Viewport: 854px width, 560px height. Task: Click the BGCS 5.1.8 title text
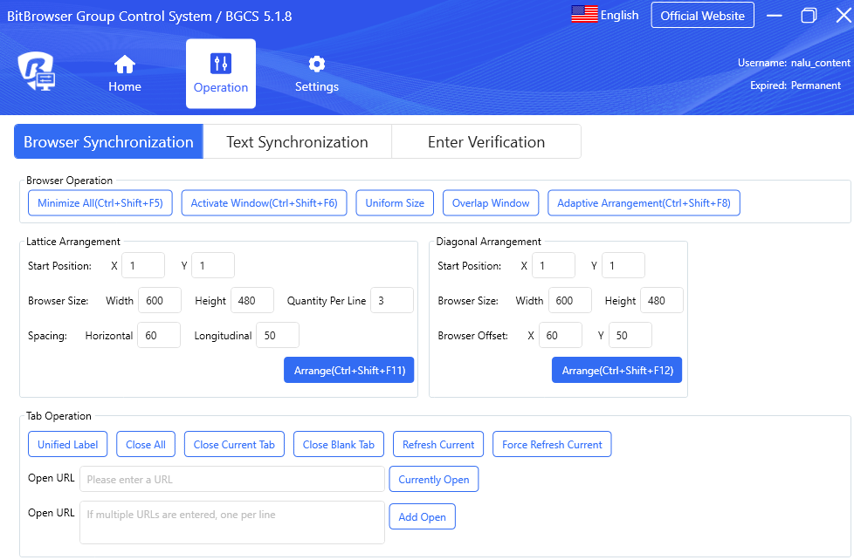(258, 17)
